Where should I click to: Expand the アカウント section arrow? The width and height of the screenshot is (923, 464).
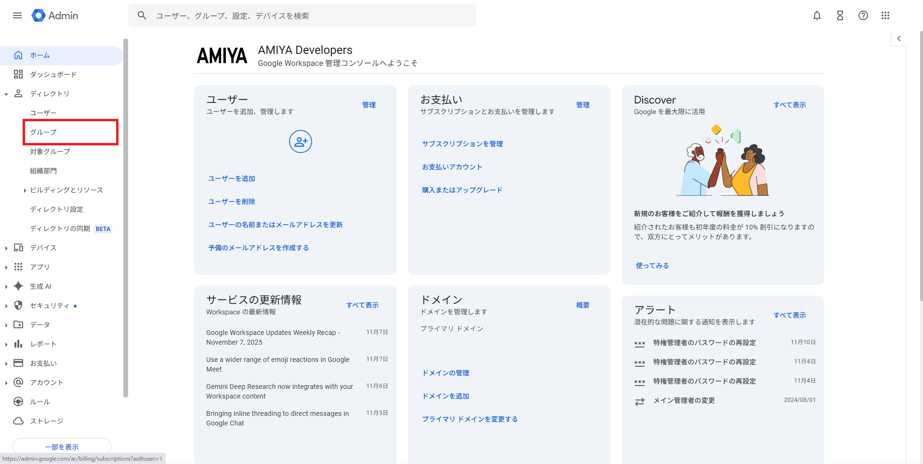coord(6,383)
